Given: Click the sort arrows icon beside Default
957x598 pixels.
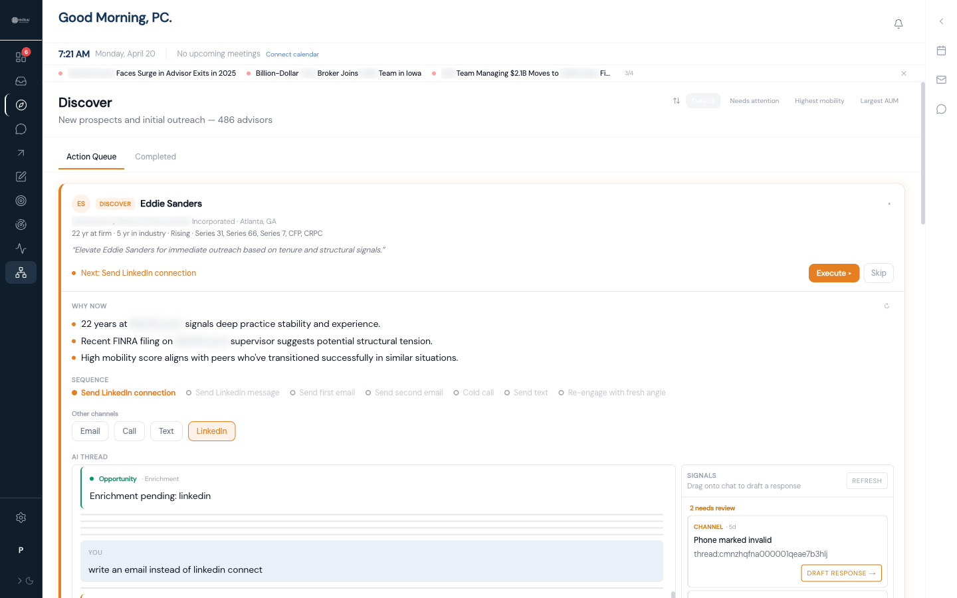Looking at the screenshot, I should [677, 100].
